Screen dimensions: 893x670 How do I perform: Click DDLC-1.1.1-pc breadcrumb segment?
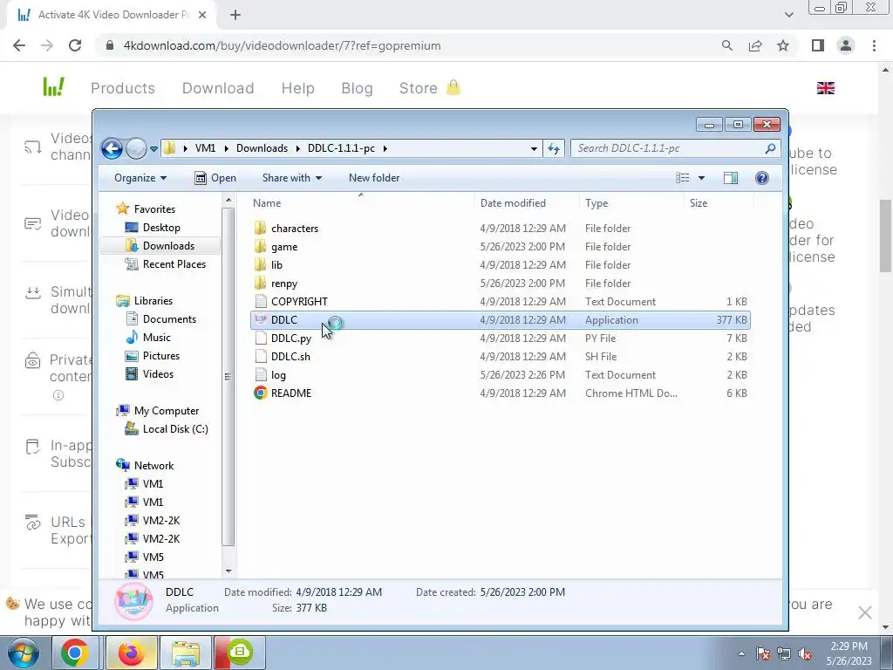(341, 148)
